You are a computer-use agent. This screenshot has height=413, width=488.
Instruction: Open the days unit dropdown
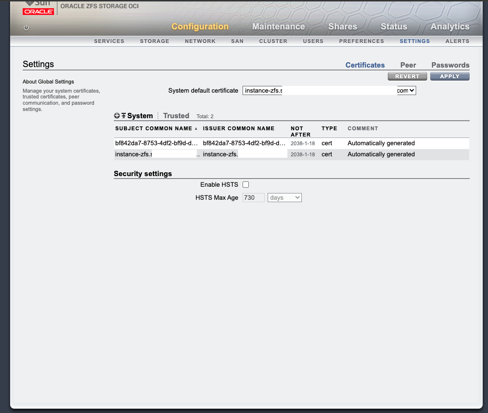(284, 197)
